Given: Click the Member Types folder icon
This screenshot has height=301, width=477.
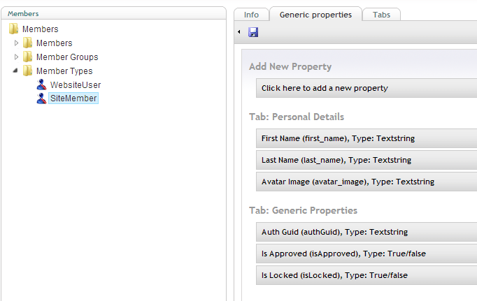Looking at the screenshot, I should click(x=27, y=71).
